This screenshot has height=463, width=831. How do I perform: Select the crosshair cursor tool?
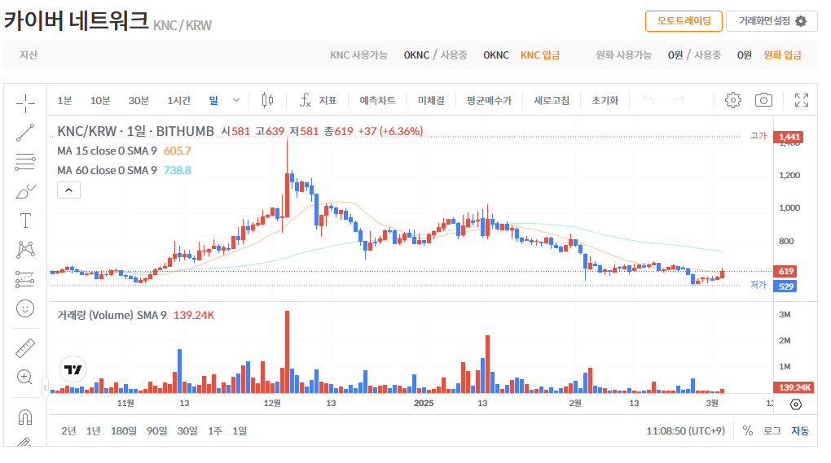pos(25,103)
